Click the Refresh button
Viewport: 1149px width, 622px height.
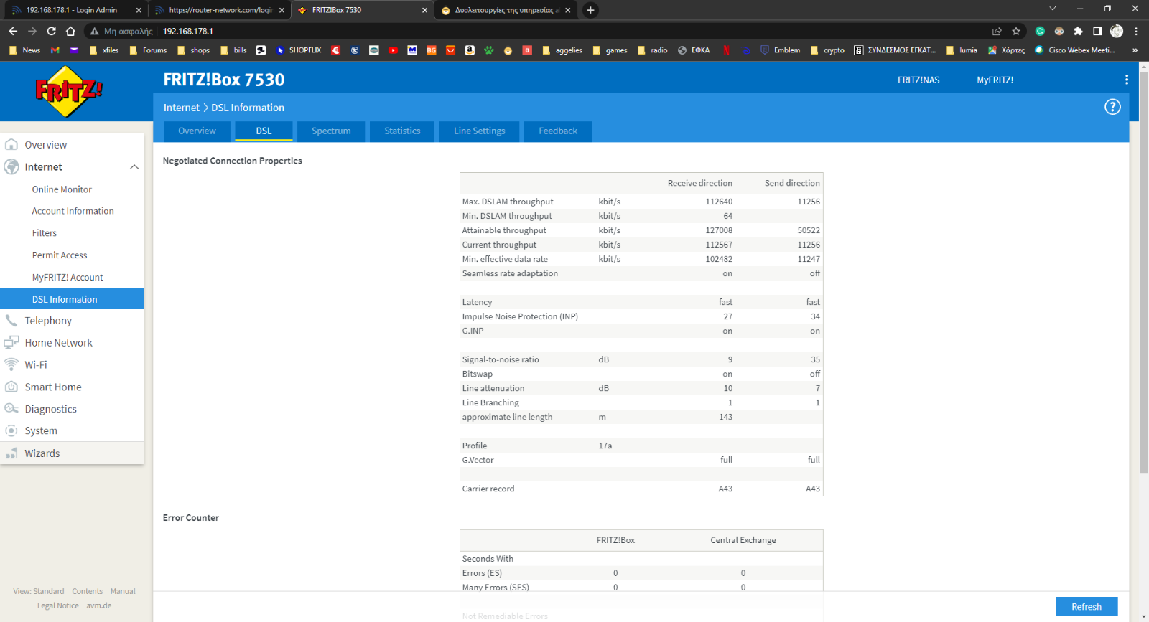1087,607
